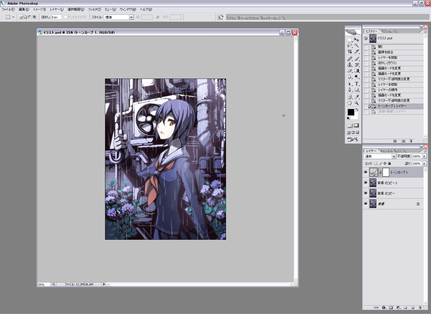Screen dimensions: 431x314
Task: Create new snapshot in History panel
Action: point(403,141)
